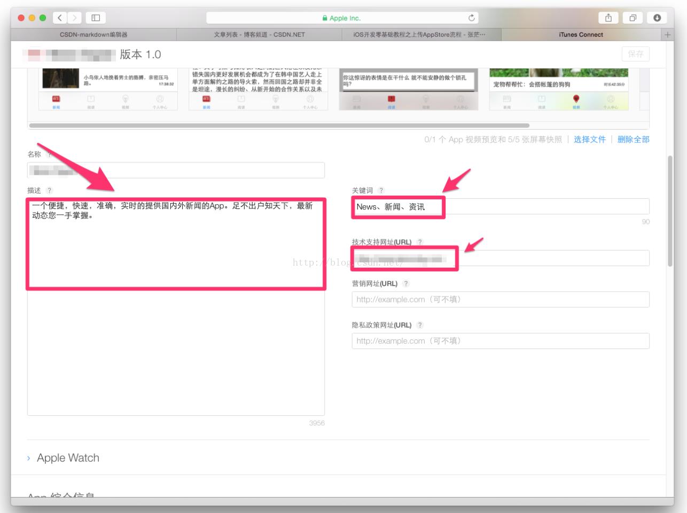This screenshot has width=687, height=513.
Task: Select the iTunes Connect tab
Action: tap(581, 35)
